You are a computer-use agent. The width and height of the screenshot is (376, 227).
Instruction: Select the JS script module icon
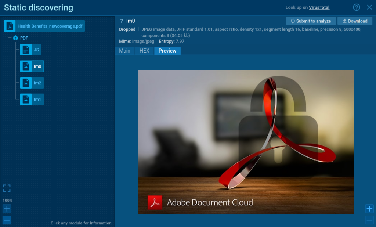pyautogui.click(x=26, y=50)
